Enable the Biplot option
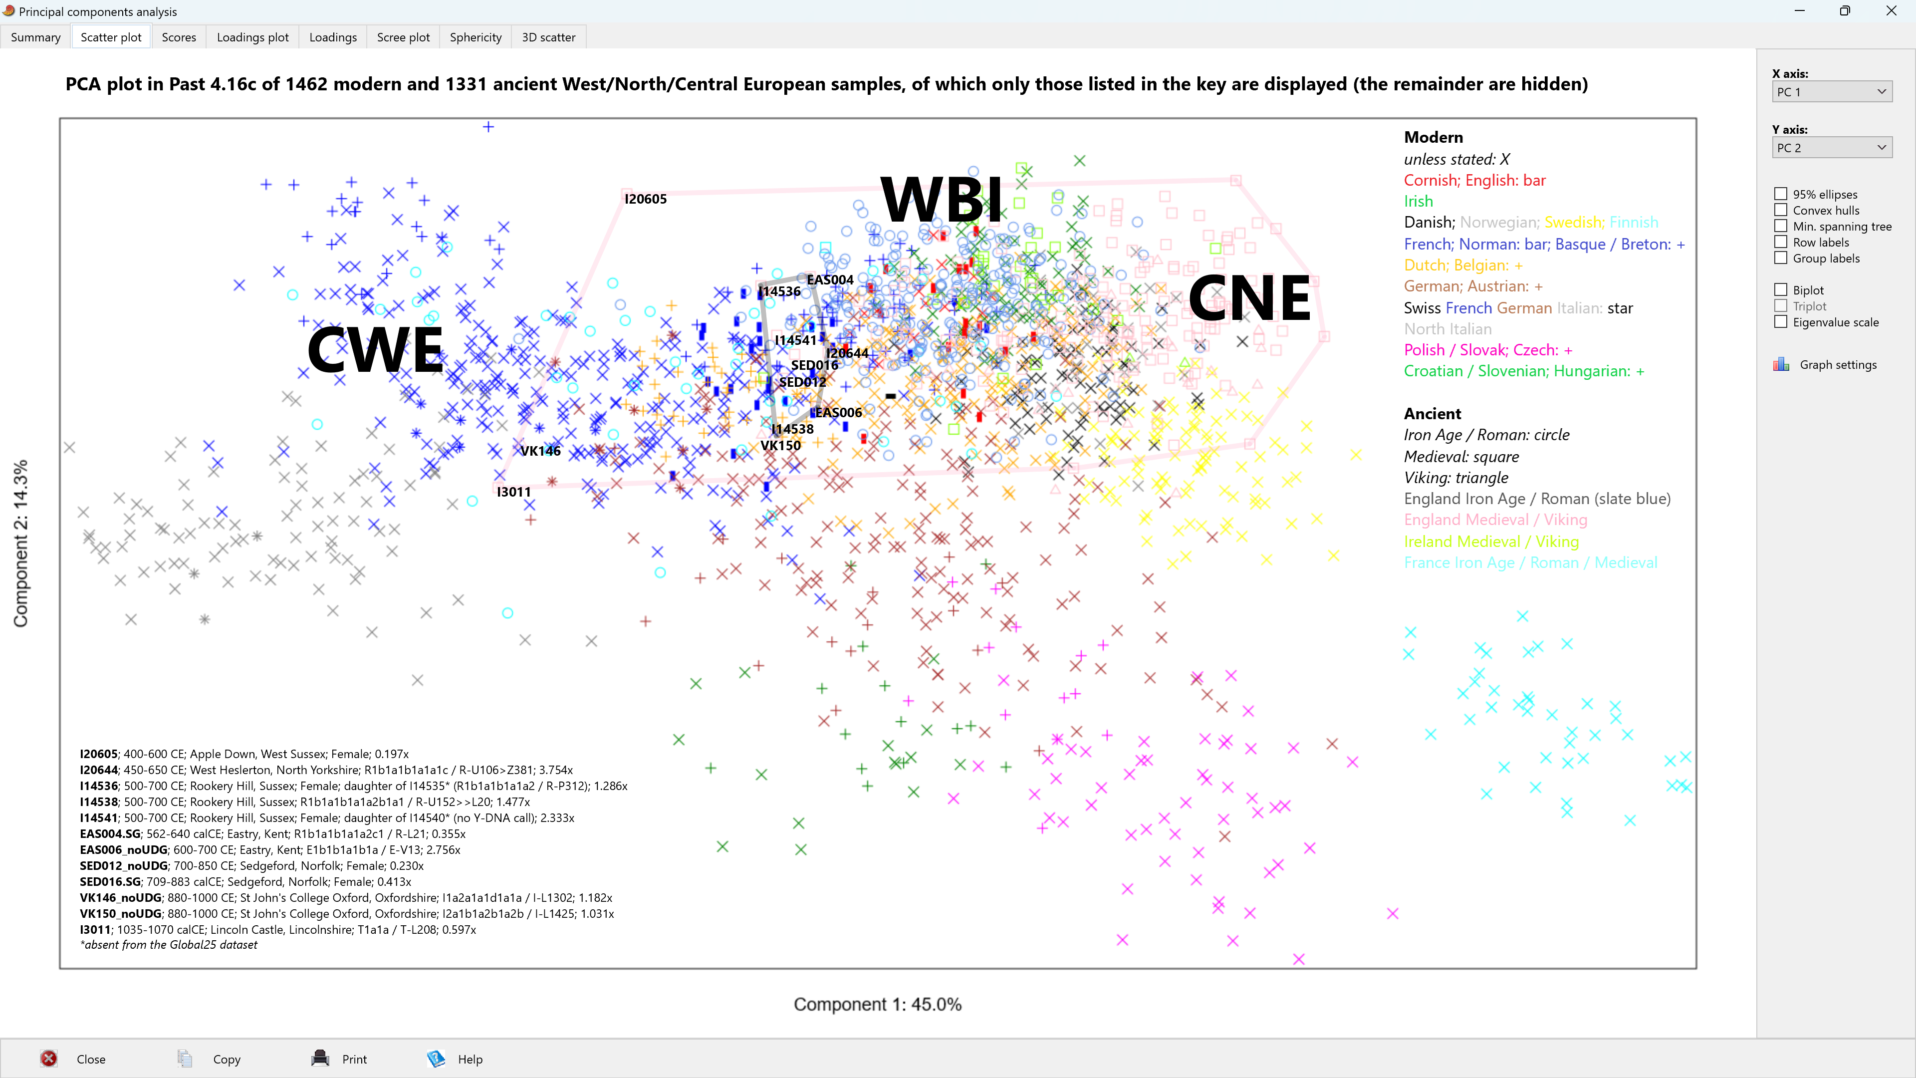 click(1781, 289)
